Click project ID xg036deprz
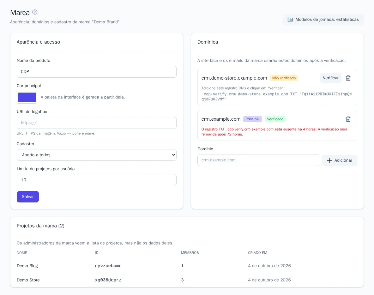 point(108,280)
